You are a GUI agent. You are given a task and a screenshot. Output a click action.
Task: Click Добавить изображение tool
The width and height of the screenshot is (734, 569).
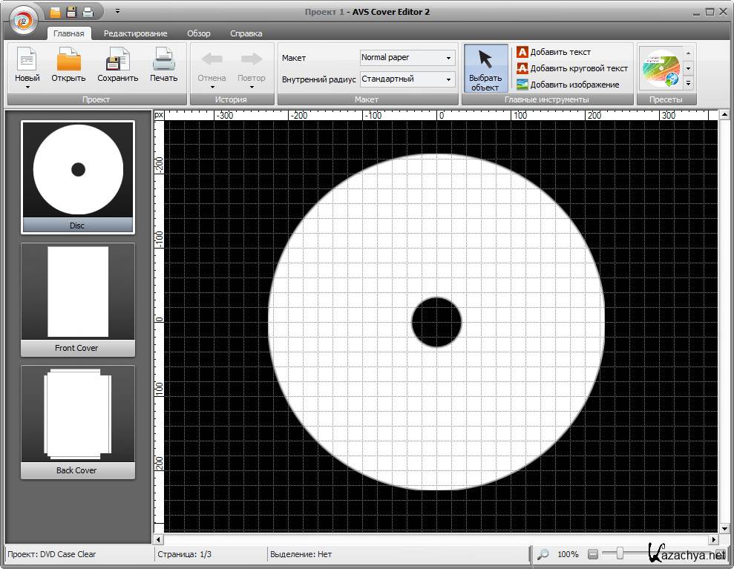tap(567, 85)
